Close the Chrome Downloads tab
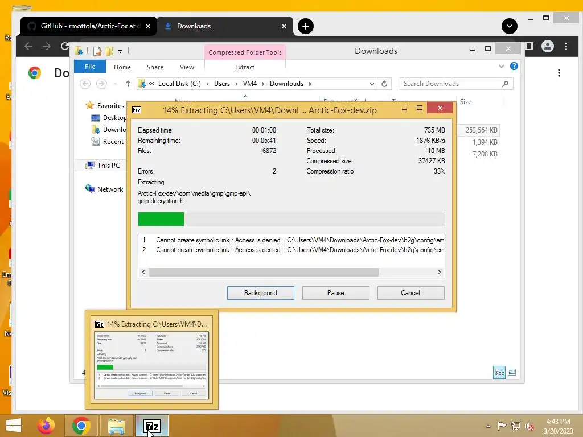This screenshot has width=583, height=437. (x=284, y=26)
